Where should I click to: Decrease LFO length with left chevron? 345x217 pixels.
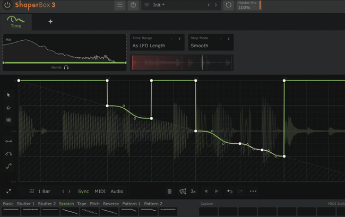(x=63, y=192)
